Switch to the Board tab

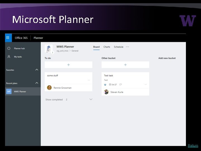[96, 47]
